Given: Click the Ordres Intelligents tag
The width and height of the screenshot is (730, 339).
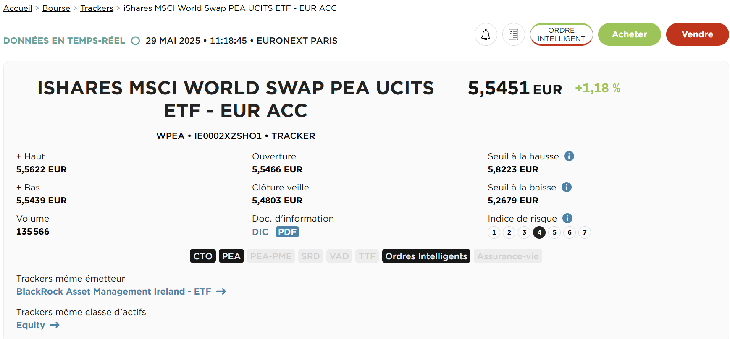Looking at the screenshot, I should [426, 256].
